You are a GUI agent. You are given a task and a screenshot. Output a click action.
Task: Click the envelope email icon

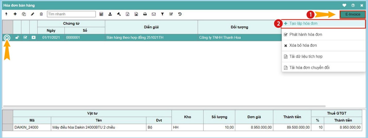154,14
